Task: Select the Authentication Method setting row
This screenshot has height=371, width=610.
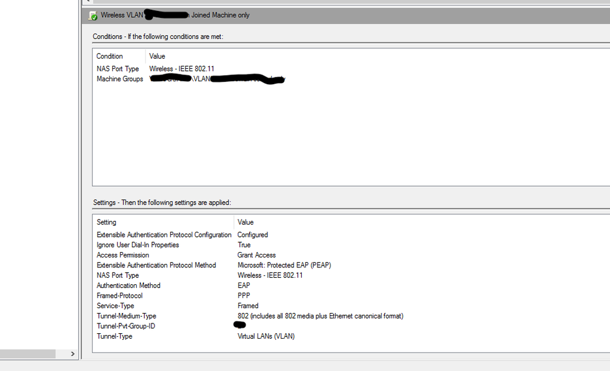Action: point(128,286)
